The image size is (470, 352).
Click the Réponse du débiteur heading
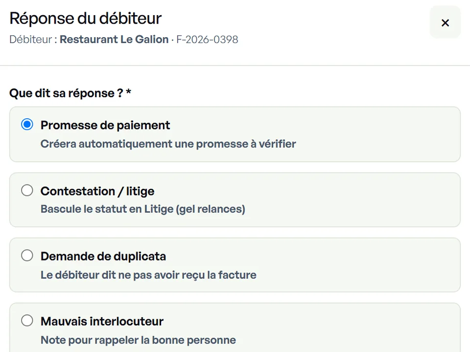85,18
